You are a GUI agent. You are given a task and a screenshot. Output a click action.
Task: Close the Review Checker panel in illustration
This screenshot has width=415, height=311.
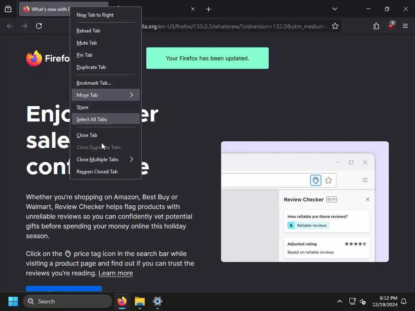(x=368, y=199)
